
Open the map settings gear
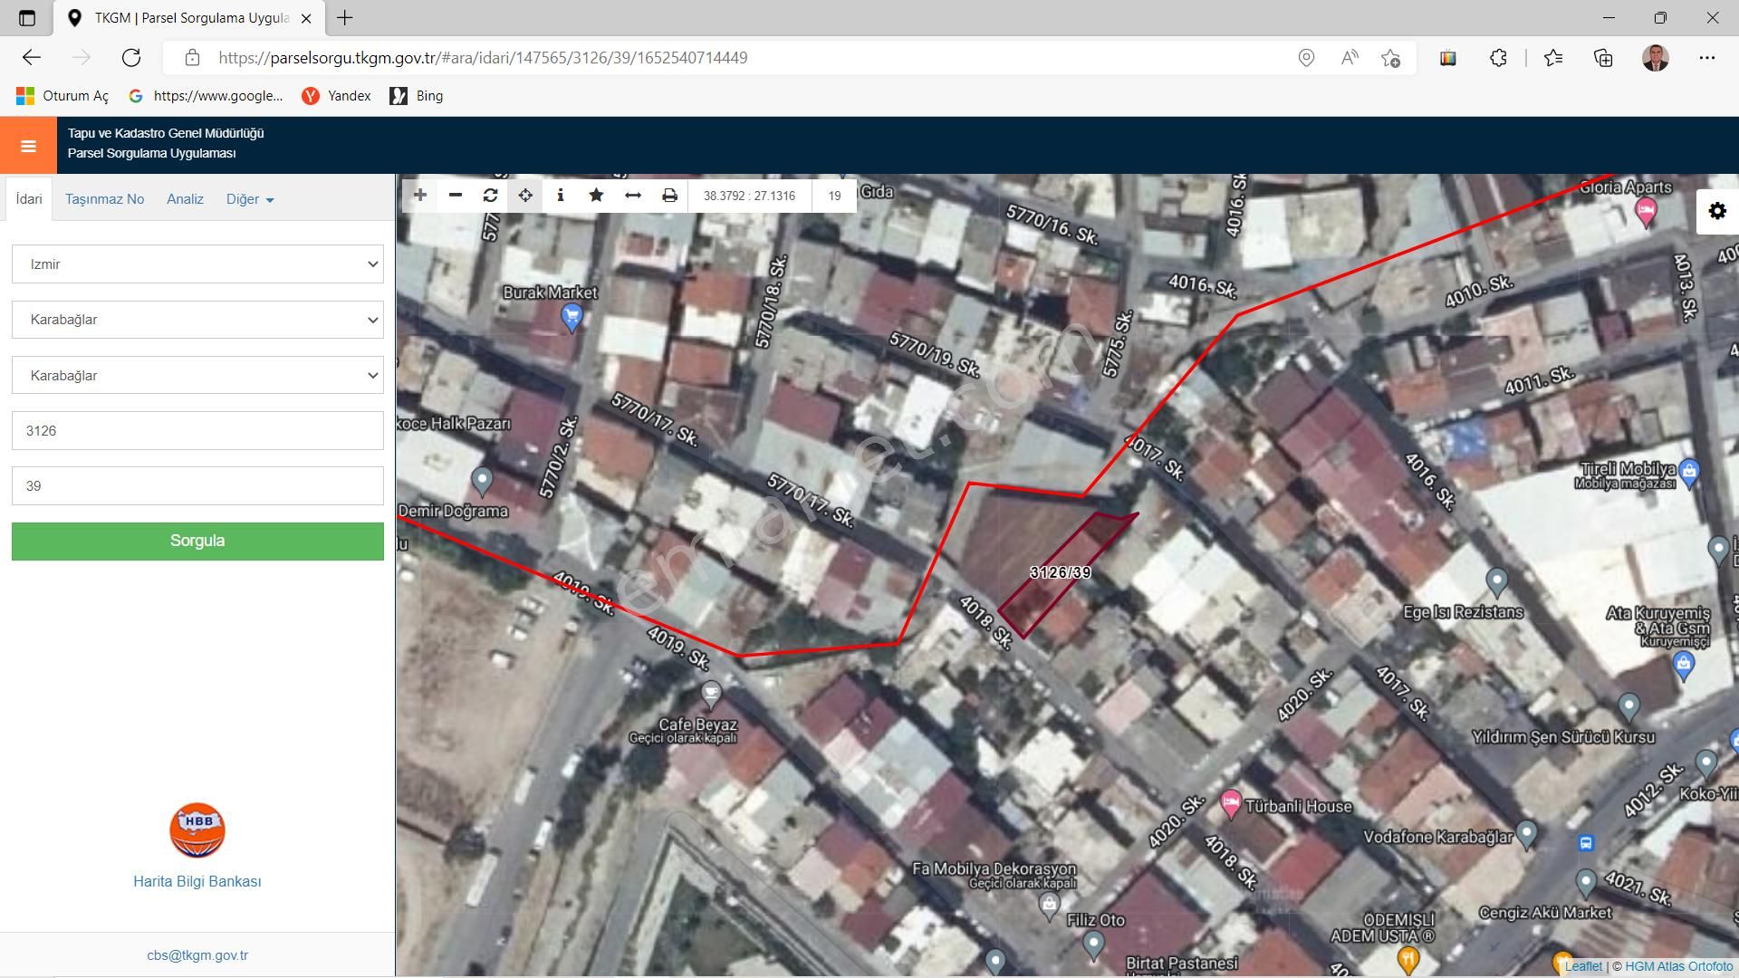1717,211
